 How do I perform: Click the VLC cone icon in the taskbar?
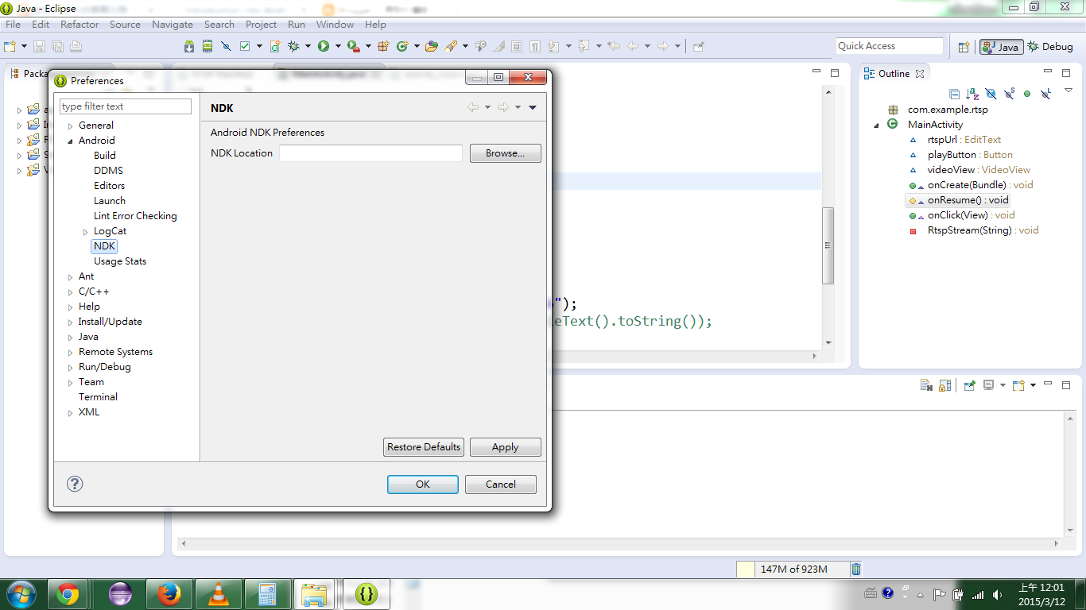click(x=218, y=594)
